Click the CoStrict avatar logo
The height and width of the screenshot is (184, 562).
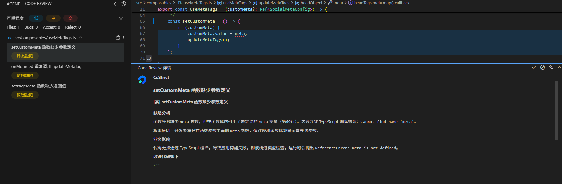(x=142, y=80)
